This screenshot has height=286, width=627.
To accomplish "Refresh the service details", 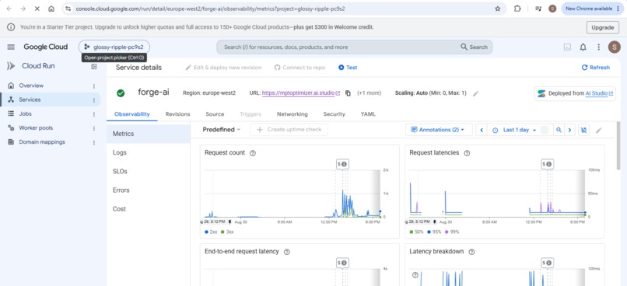I will pos(595,68).
